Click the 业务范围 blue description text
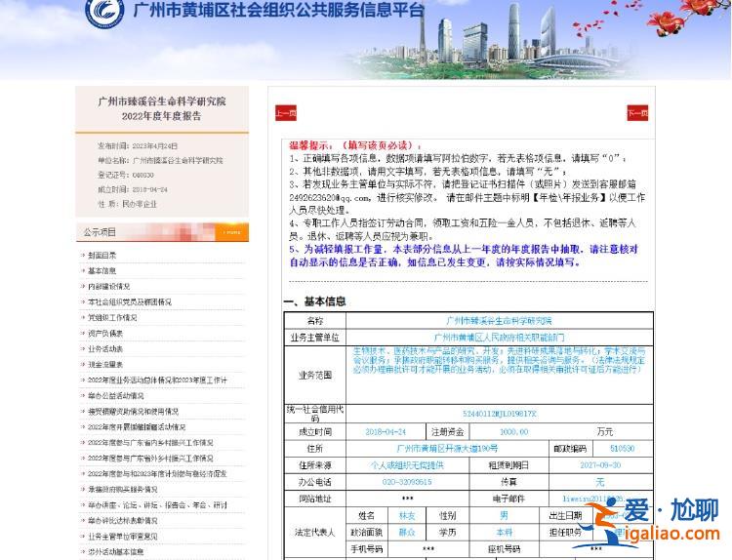The image size is (732, 560). (499, 360)
